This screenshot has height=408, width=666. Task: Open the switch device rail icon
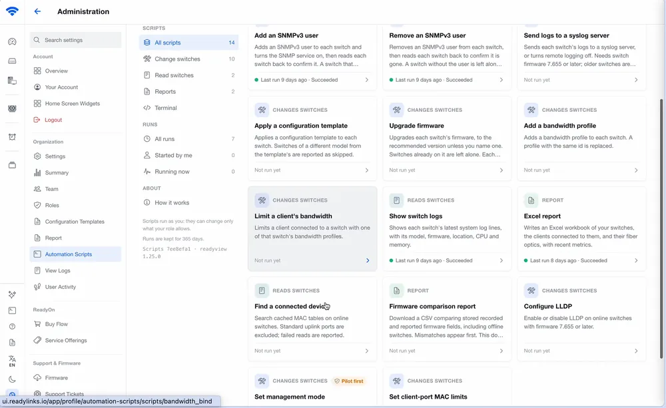pos(12,61)
